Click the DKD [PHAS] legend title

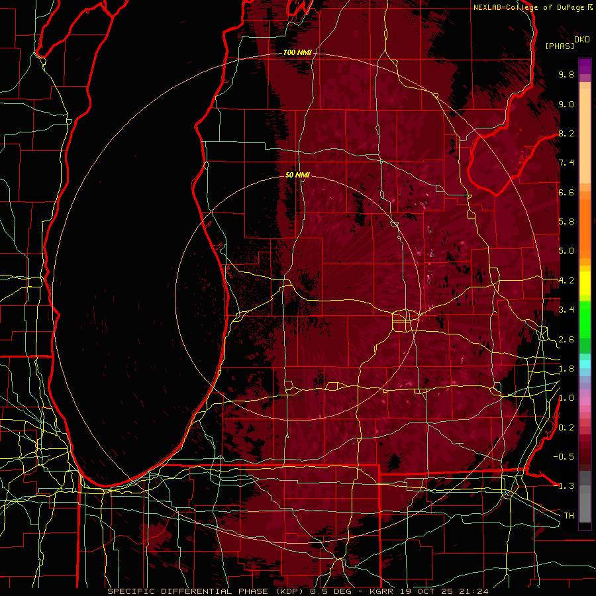point(567,42)
